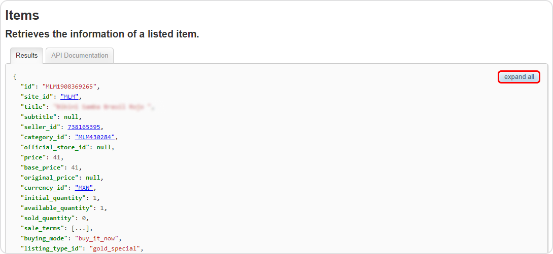Image resolution: width=553 pixels, height=254 pixels.
Task: Click the price value 41
Action: (57, 157)
